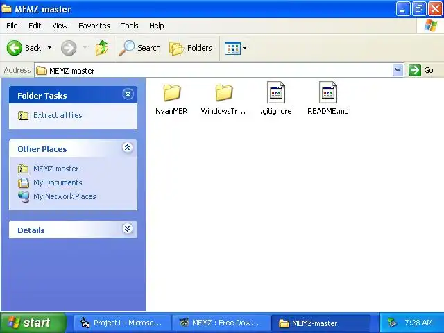Go back with the green Back arrow
The height and width of the screenshot is (333, 444).
pos(14,48)
